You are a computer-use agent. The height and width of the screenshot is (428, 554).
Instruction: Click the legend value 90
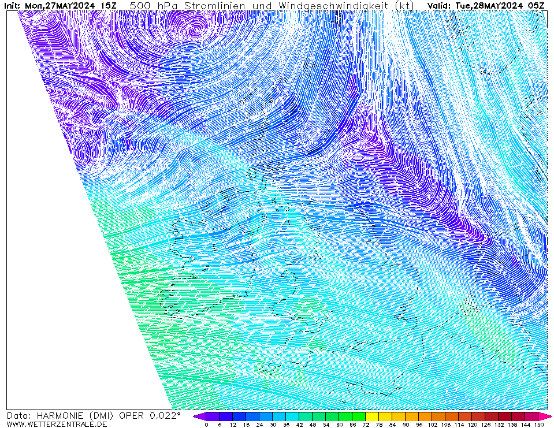pyautogui.click(x=406, y=425)
